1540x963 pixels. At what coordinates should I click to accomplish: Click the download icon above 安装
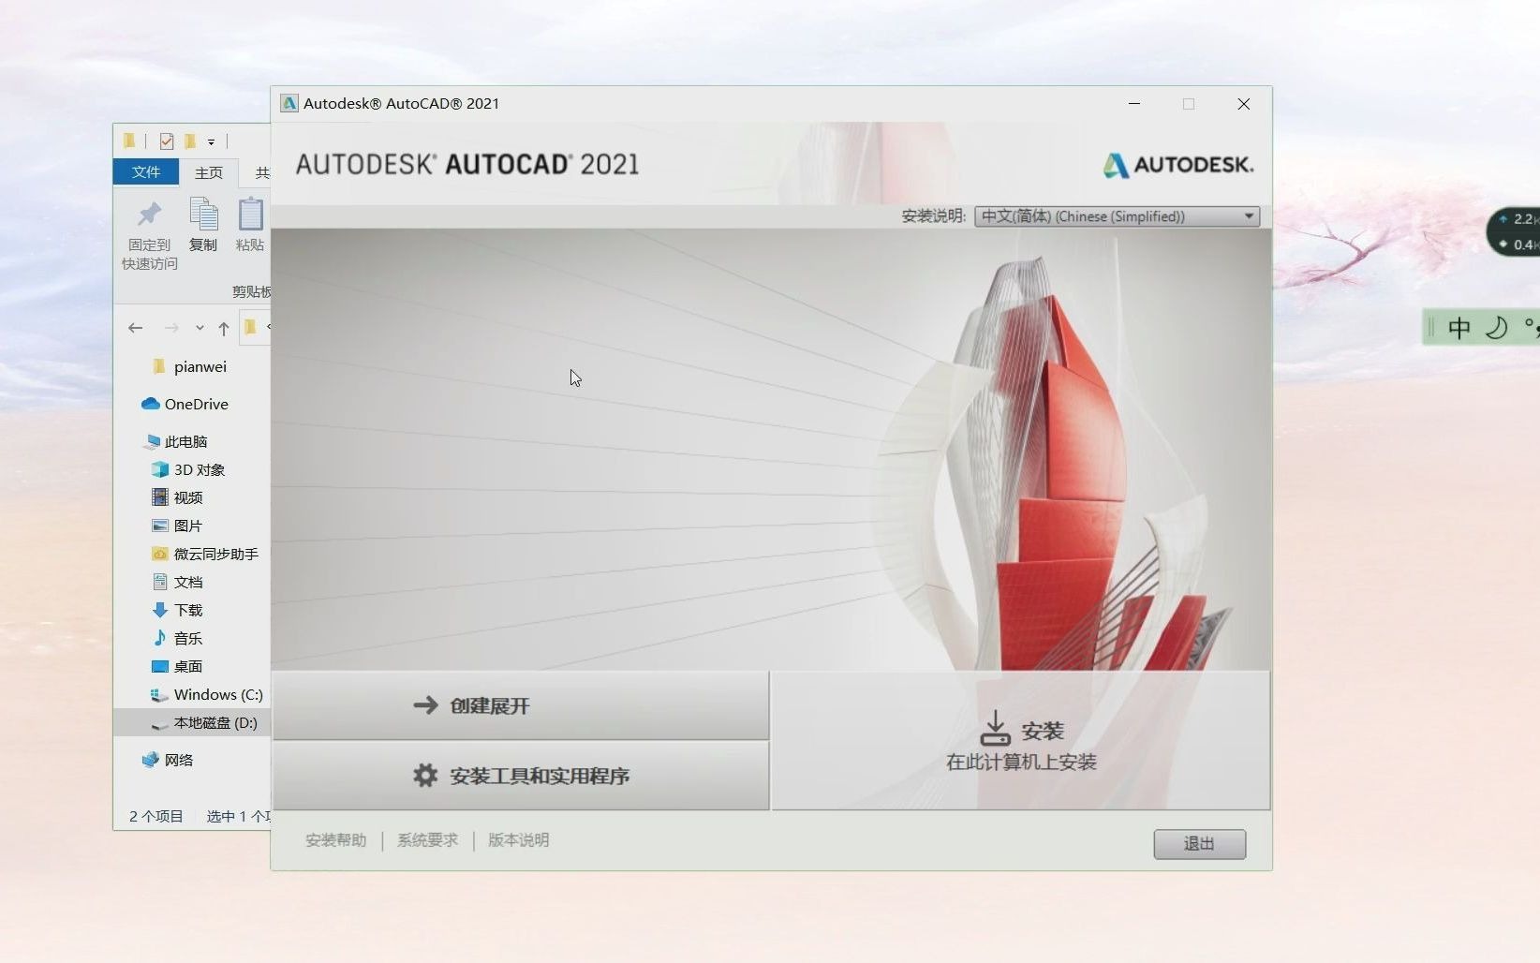[995, 728]
